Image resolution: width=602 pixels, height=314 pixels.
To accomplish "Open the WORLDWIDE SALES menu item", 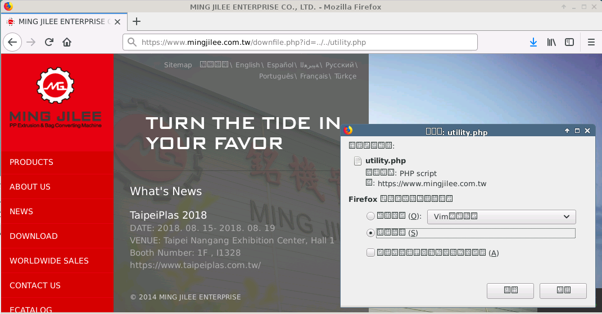I will point(49,261).
